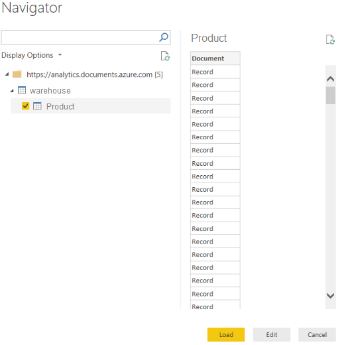Open the Display Options dropdown
The width and height of the screenshot is (340, 345).
32,55
